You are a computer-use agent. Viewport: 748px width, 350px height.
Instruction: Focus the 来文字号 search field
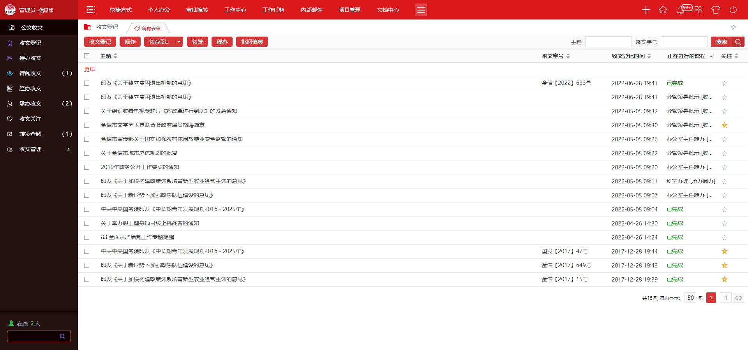click(x=684, y=42)
